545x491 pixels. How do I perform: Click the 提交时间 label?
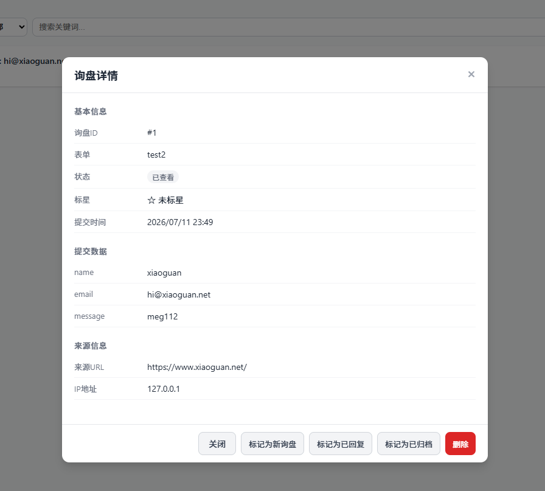click(x=90, y=222)
